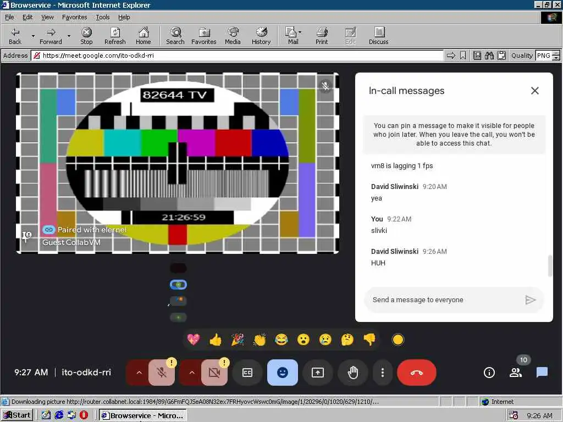Send the laughing face reaction
This screenshot has height=422, width=563.
tap(281, 340)
